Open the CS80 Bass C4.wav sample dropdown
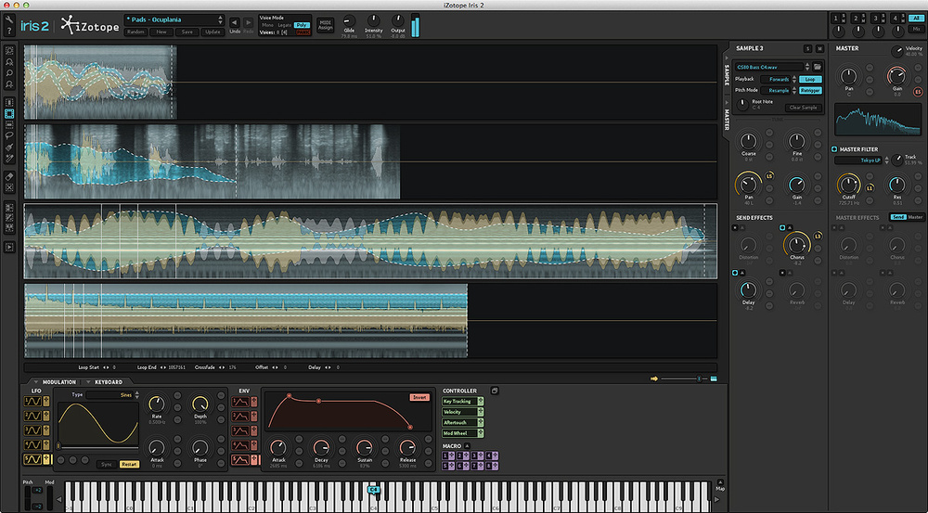The image size is (928, 513). point(769,67)
